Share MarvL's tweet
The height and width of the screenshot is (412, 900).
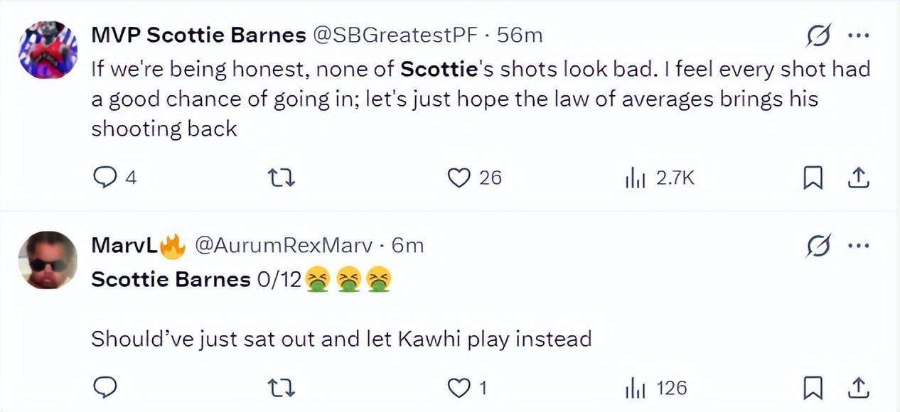(858, 387)
